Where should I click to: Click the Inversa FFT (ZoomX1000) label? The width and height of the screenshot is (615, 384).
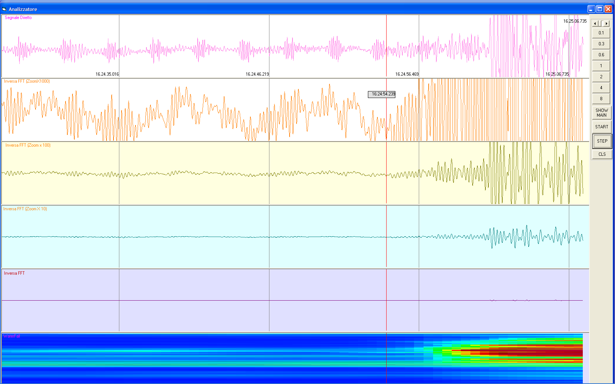(27, 81)
